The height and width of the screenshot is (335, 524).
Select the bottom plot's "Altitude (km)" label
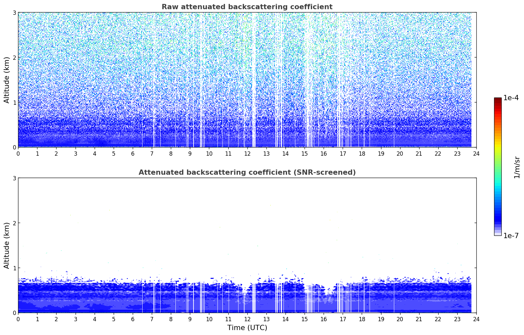(x=7, y=245)
